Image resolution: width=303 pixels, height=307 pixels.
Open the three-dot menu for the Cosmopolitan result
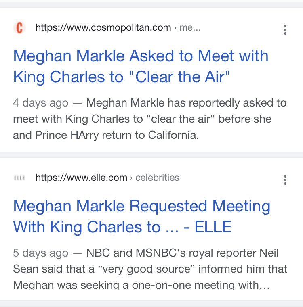285,29
